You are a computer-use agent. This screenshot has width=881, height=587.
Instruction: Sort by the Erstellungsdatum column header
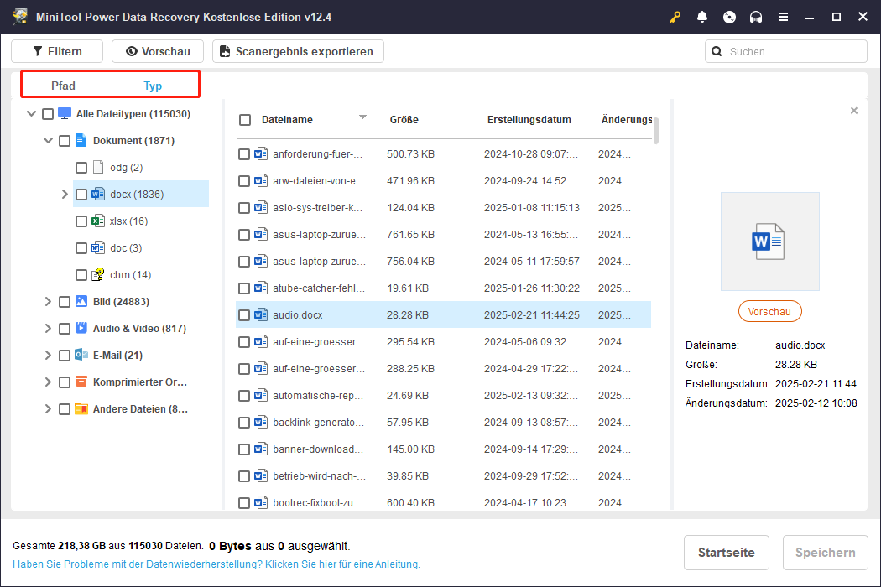point(529,120)
